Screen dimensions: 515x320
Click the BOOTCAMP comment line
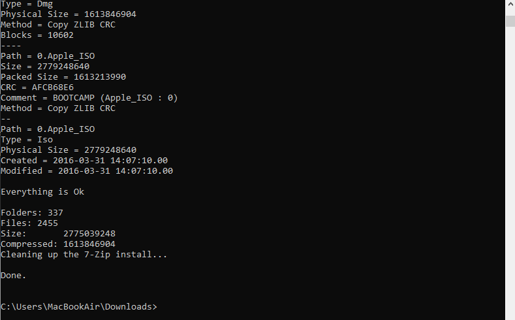(89, 98)
